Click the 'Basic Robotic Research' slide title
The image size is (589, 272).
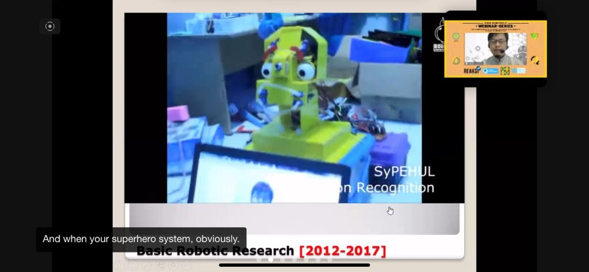(215, 251)
